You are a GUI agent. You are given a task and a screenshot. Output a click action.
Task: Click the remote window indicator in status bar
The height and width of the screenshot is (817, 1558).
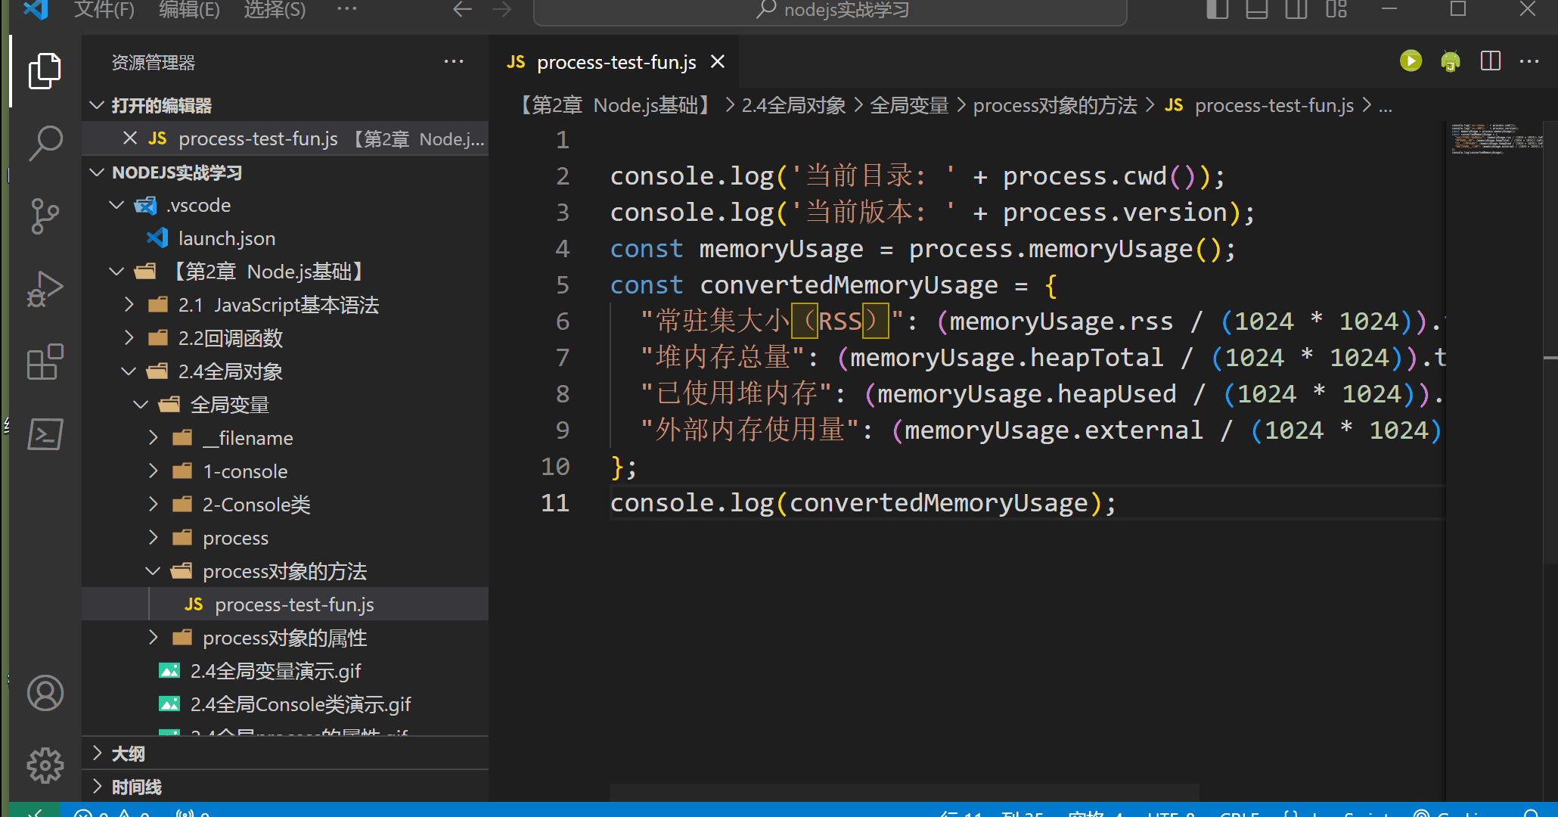pos(35,811)
